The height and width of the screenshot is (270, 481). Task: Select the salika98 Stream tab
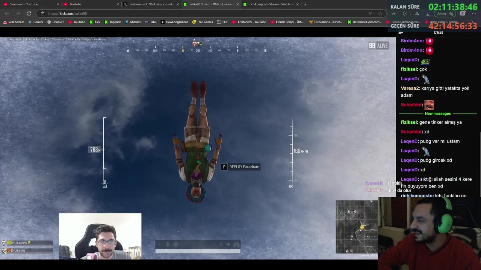[x=211, y=4]
